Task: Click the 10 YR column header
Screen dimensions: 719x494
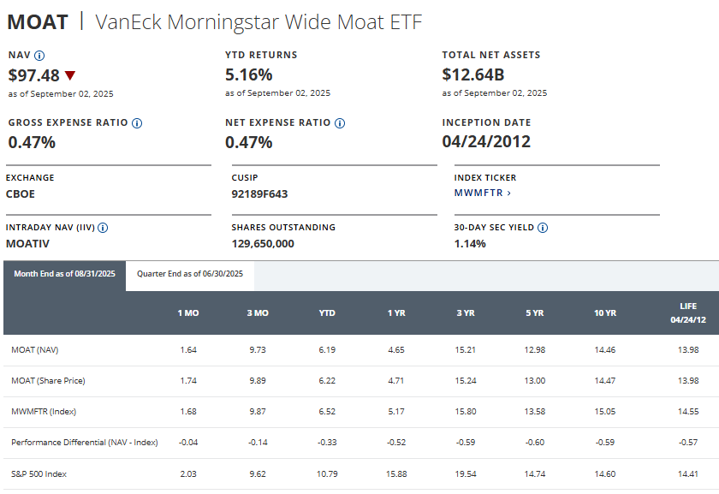Action: (x=605, y=313)
